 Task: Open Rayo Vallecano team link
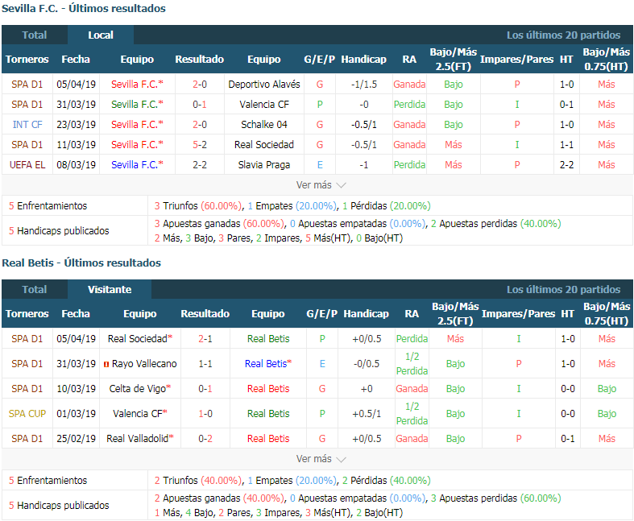tap(144, 364)
